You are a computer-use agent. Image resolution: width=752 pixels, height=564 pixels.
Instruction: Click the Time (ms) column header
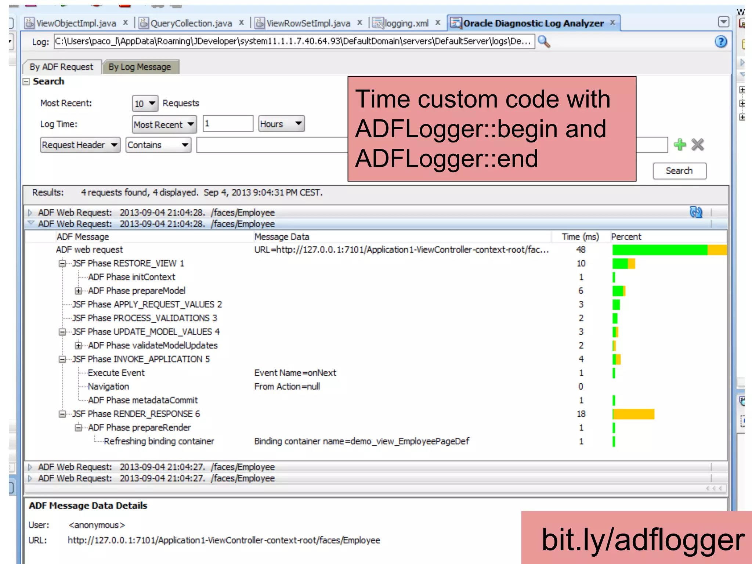(x=580, y=237)
